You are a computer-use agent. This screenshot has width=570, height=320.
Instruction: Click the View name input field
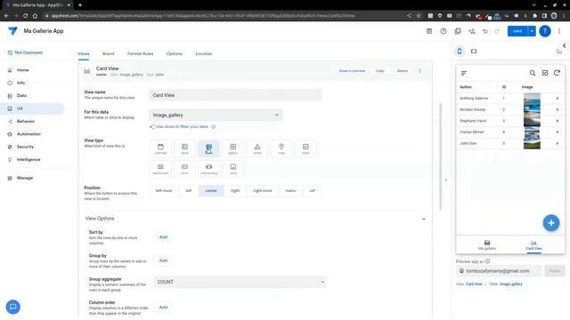tap(235, 95)
